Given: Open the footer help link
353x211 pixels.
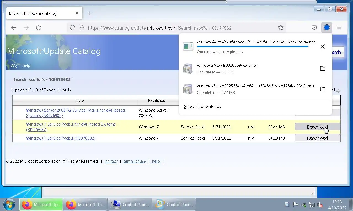Looking at the screenshot, I should point(156,161).
